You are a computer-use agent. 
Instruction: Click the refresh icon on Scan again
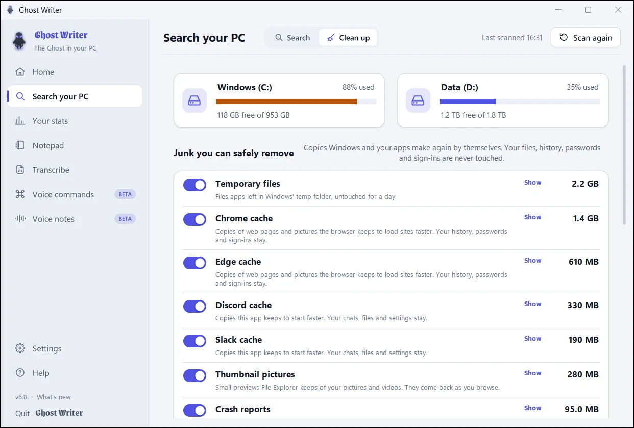[x=564, y=37]
